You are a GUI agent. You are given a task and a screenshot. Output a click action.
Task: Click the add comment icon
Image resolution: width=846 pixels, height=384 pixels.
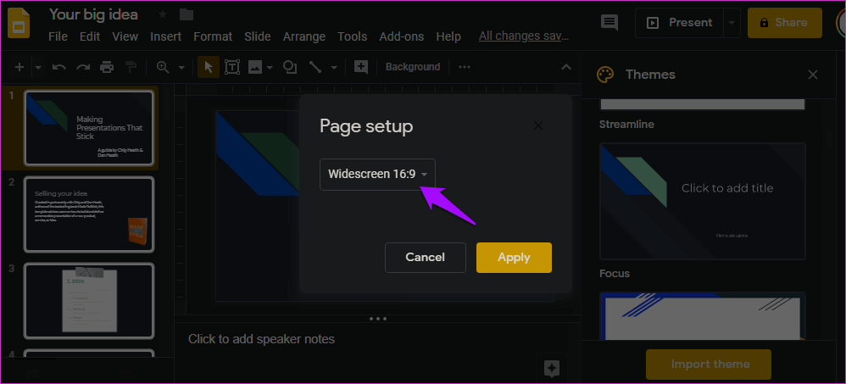[361, 68]
